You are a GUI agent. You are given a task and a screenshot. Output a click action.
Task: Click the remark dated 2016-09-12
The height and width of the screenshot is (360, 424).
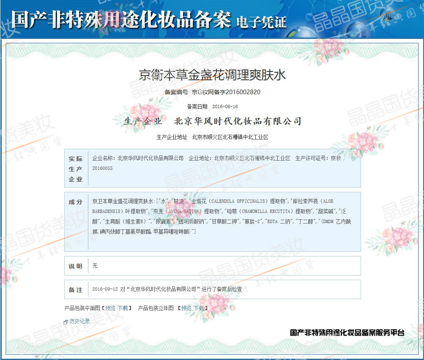click(x=167, y=289)
